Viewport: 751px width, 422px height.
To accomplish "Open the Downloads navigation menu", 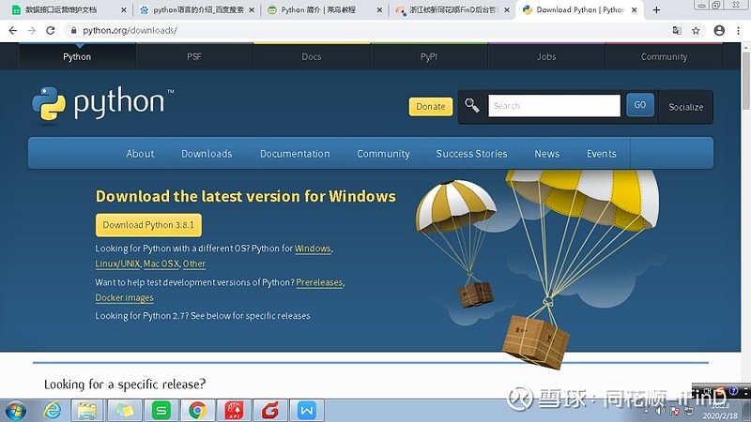I will (x=207, y=154).
